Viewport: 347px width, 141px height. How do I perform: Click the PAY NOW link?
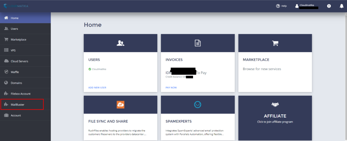(171, 87)
